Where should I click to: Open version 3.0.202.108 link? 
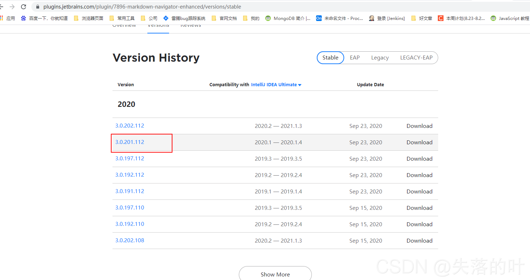coord(130,240)
